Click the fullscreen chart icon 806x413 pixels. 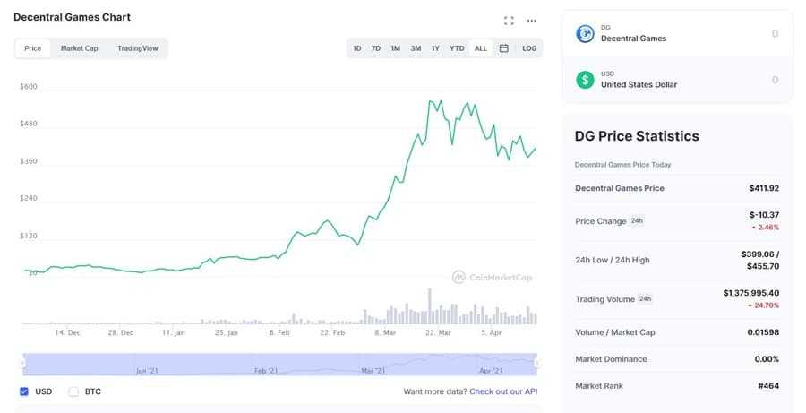(509, 21)
